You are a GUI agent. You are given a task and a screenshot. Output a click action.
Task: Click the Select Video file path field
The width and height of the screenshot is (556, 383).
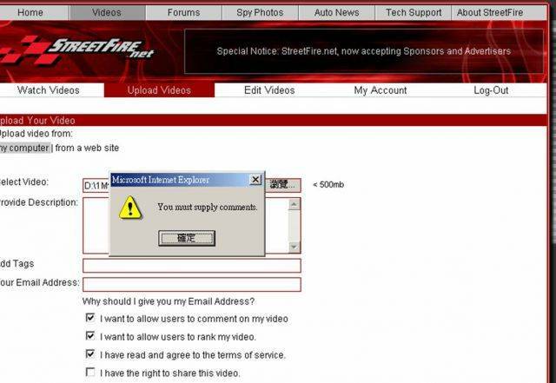tap(96, 186)
